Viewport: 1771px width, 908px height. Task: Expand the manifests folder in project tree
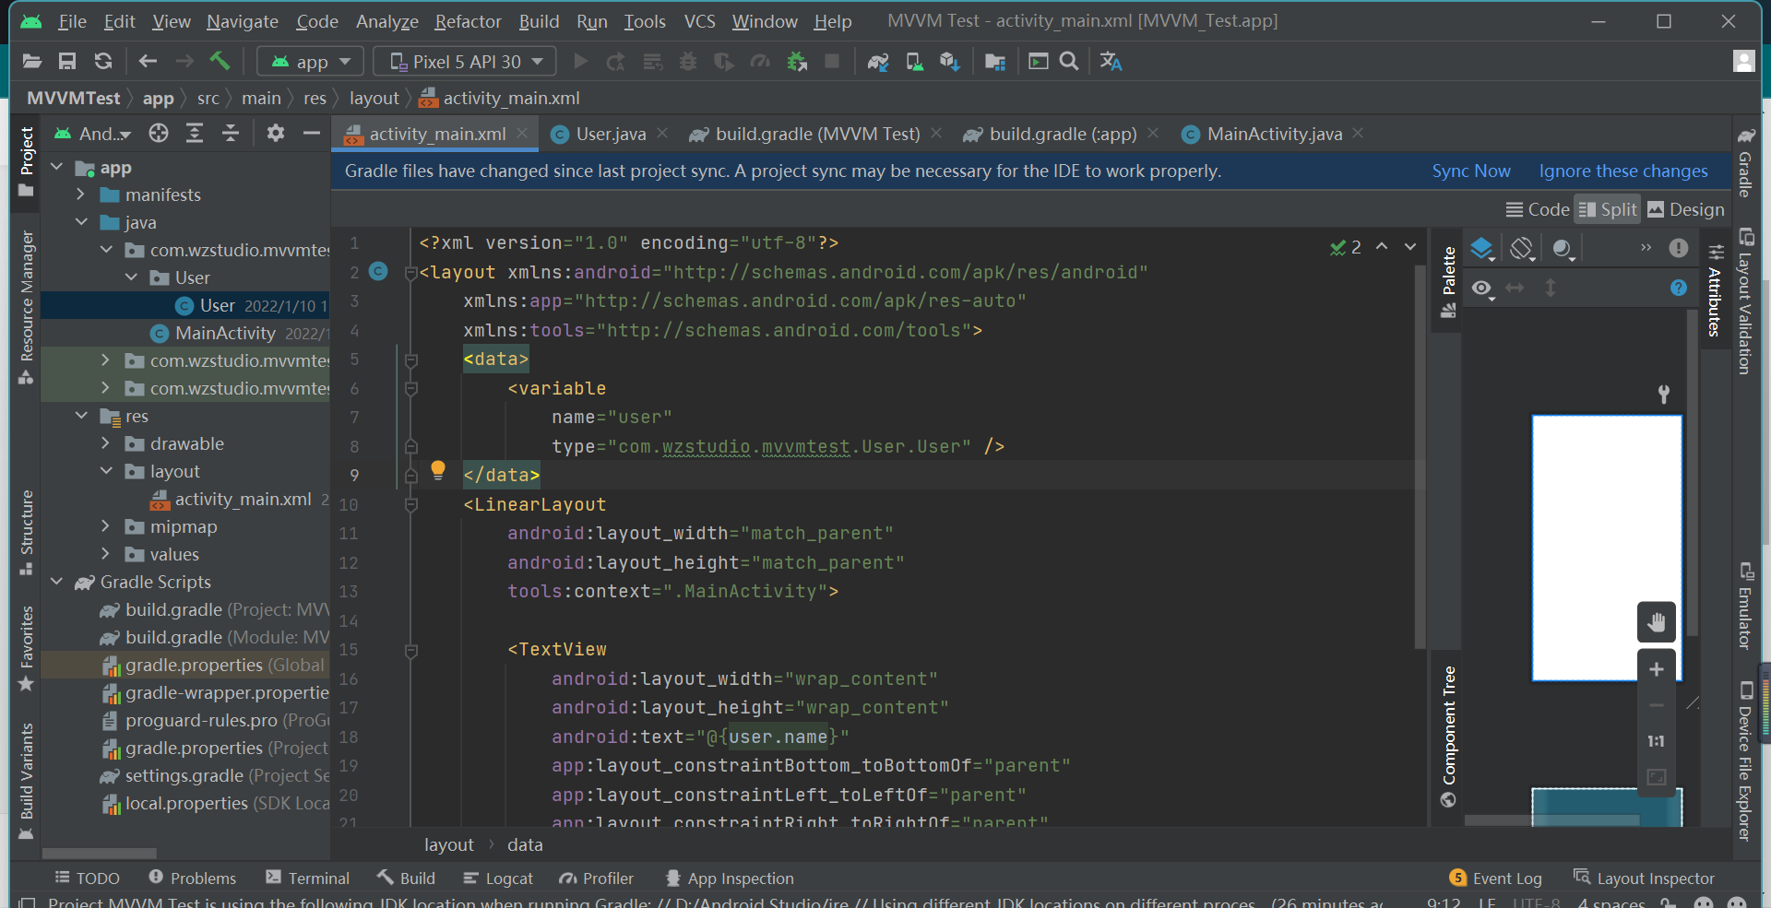[80, 195]
